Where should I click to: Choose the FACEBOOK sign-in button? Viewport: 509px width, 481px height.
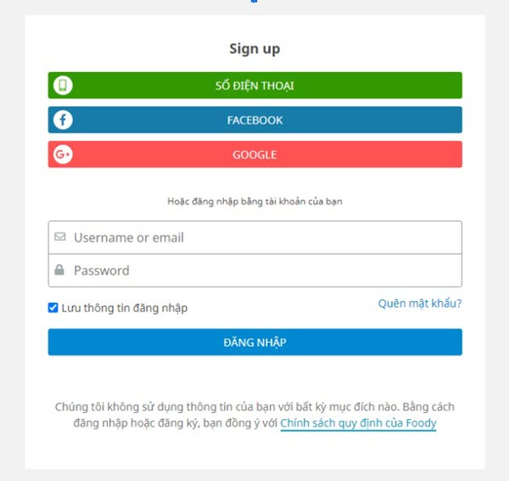point(255,120)
